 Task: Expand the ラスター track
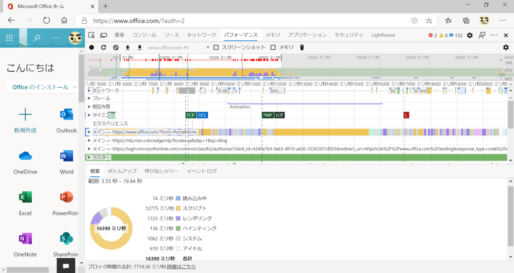(89, 157)
